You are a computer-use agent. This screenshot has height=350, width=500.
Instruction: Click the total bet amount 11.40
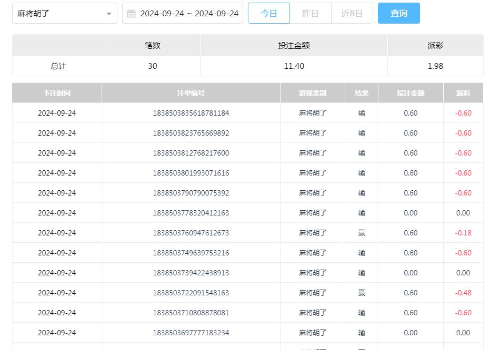pos(294,66)
